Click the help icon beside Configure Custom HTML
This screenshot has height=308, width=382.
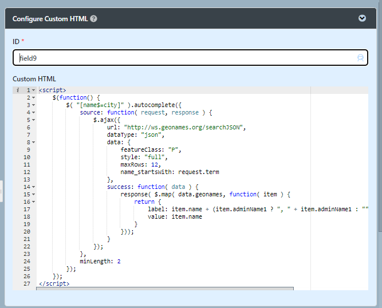tap(93, 18)
